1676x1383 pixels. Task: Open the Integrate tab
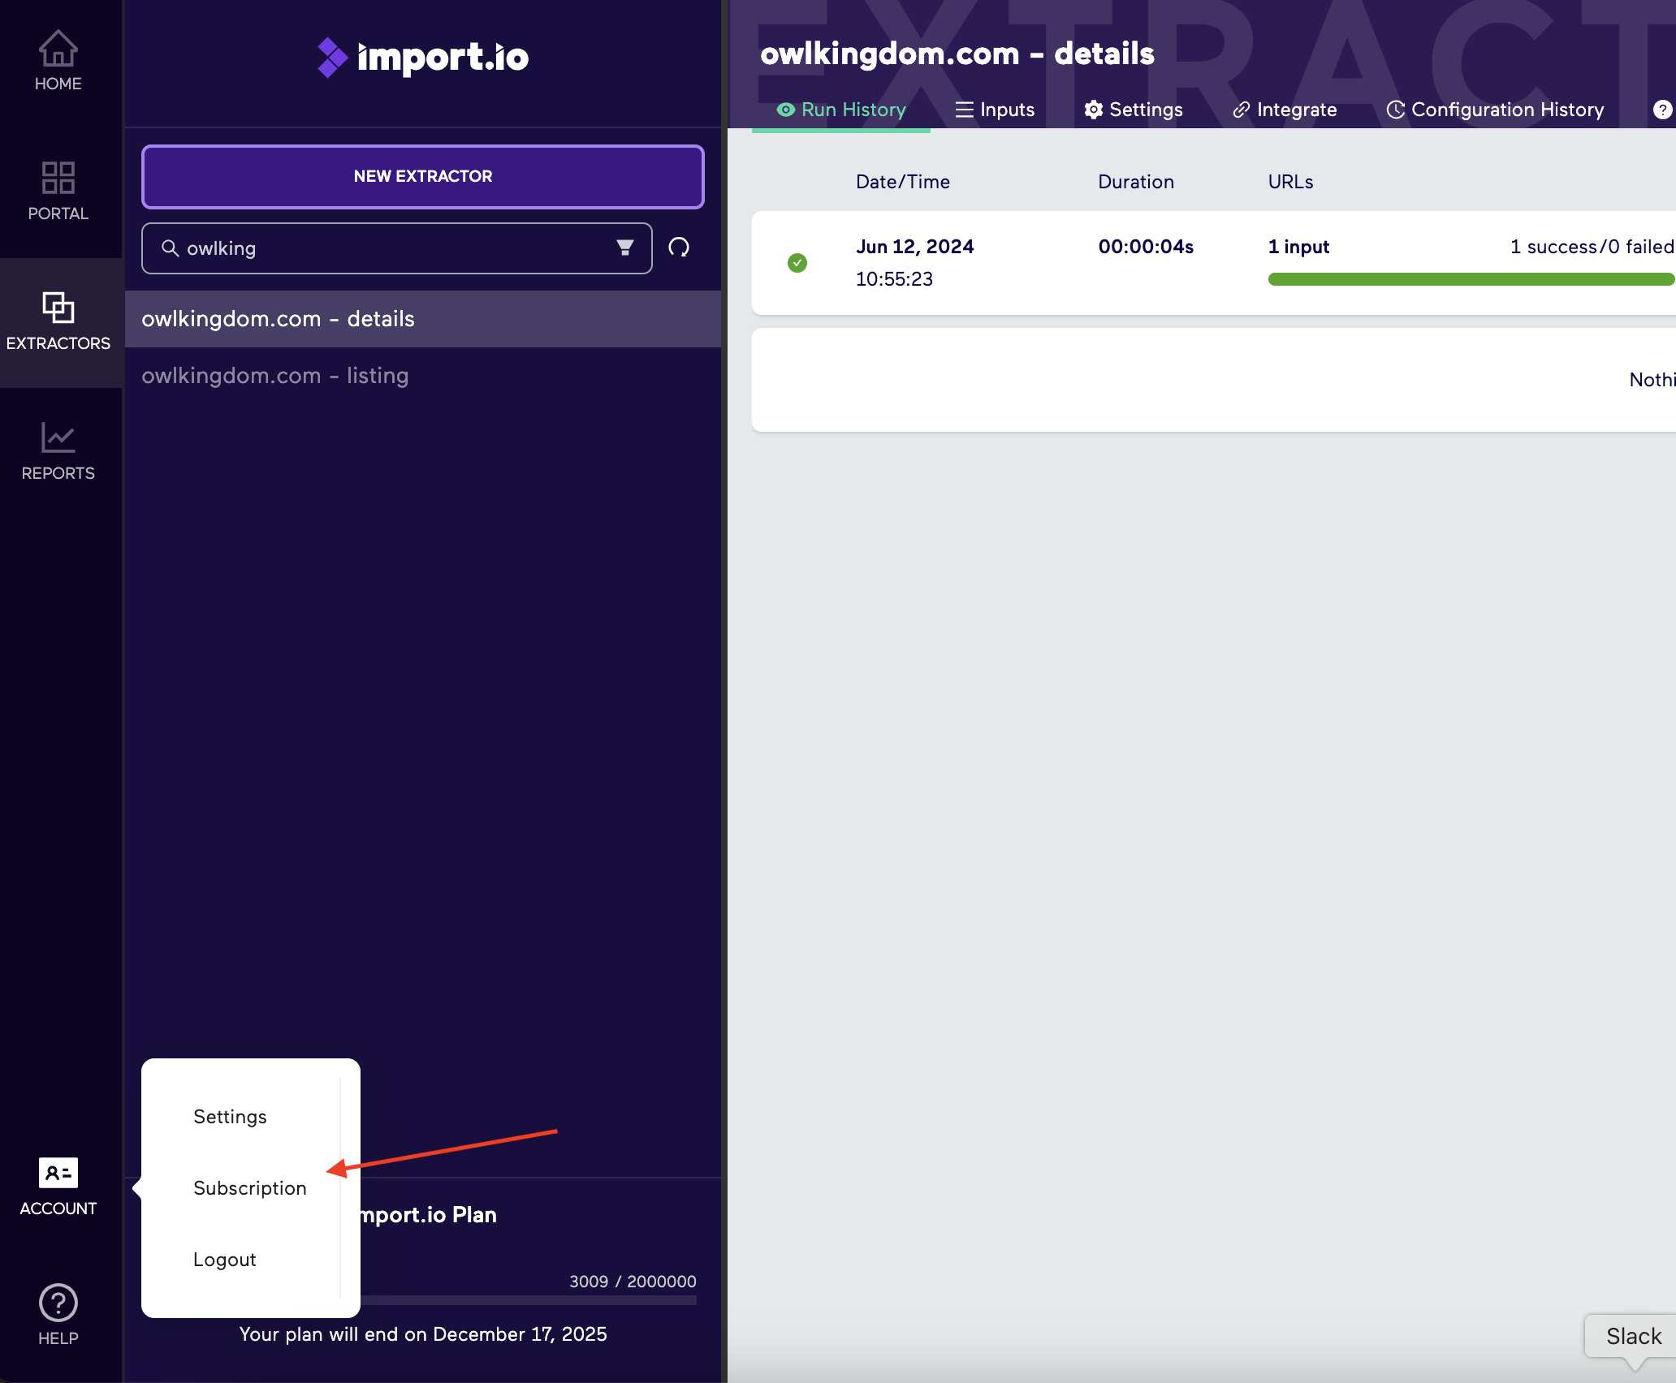click(1284, 109)
